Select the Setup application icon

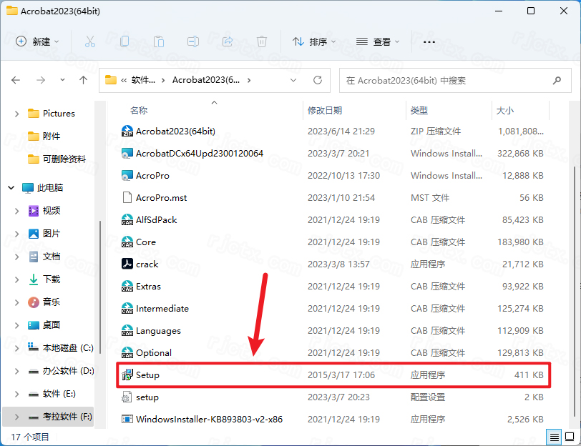(127, 375)
